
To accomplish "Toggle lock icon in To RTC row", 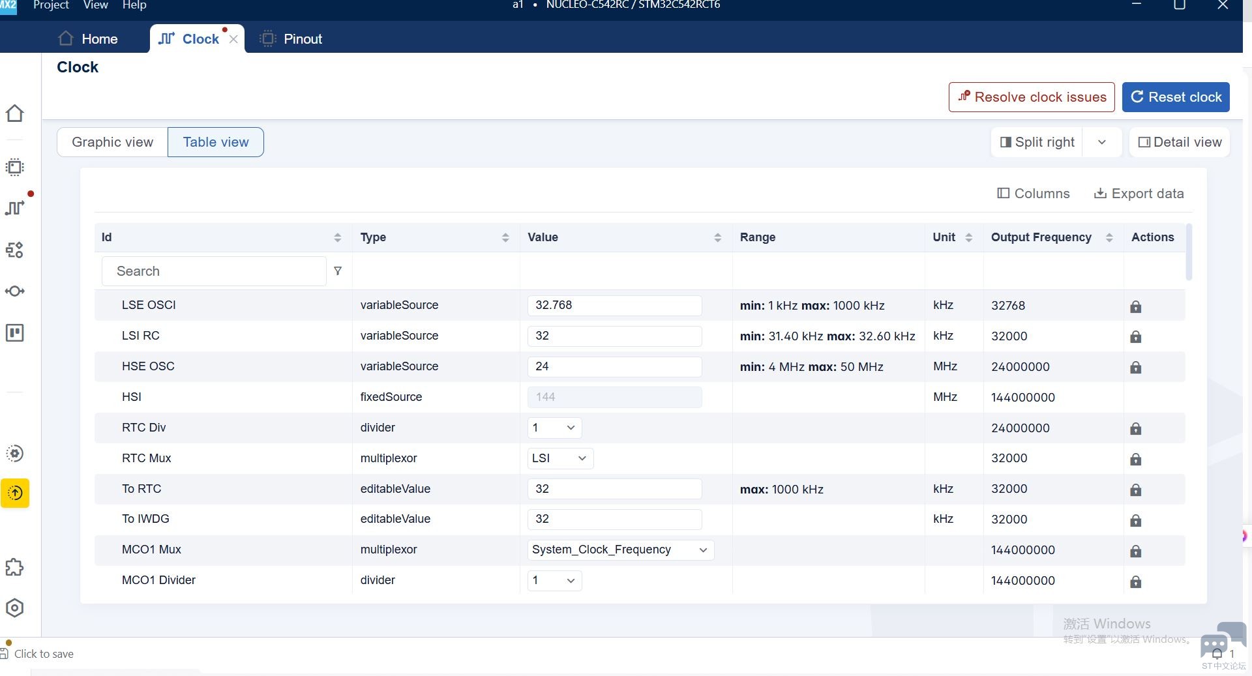I will coord(1135,490).
